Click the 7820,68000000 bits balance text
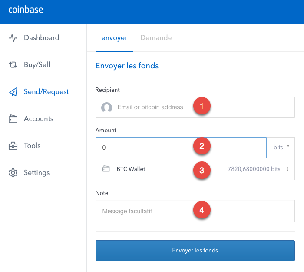Viewport: 304px width, 272px height. click(254, 169)
